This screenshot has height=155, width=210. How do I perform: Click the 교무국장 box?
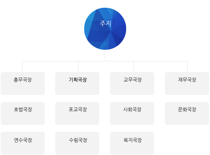[x=132, y=83]
